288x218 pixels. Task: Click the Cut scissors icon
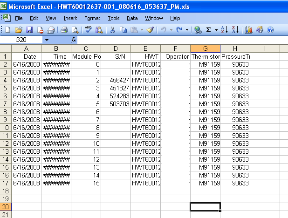tap(112, 30)
